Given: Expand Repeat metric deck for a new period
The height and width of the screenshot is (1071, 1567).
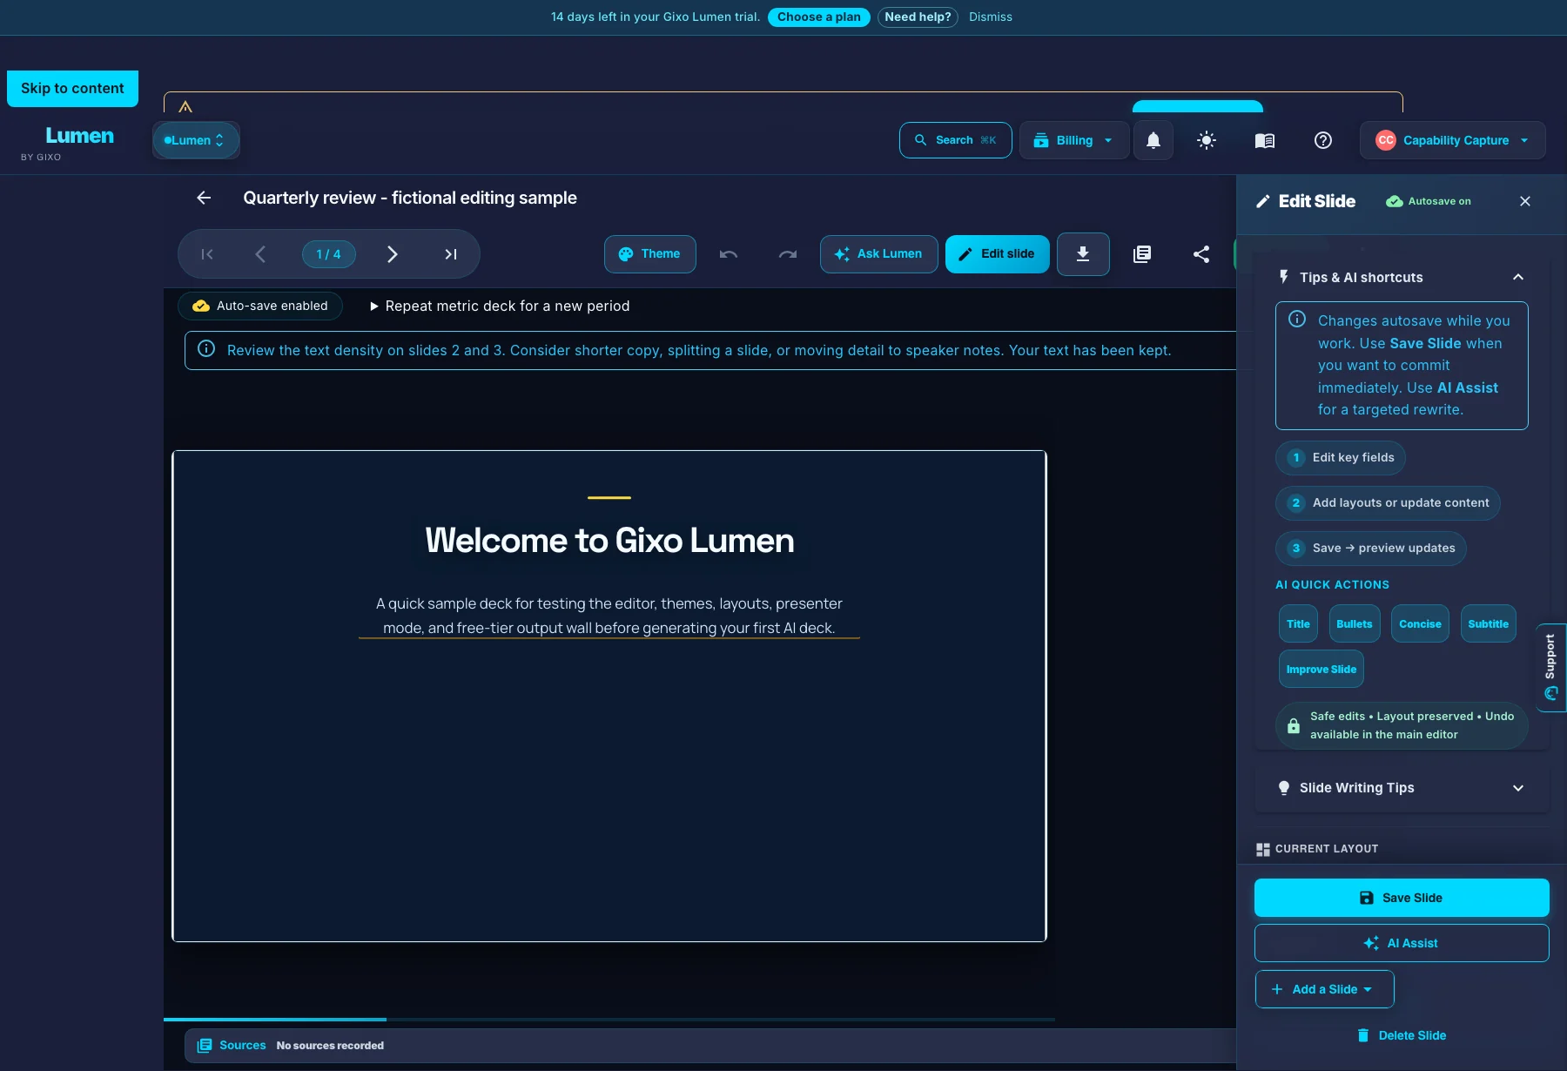Looking at the screenshot, I should [500, 306].
